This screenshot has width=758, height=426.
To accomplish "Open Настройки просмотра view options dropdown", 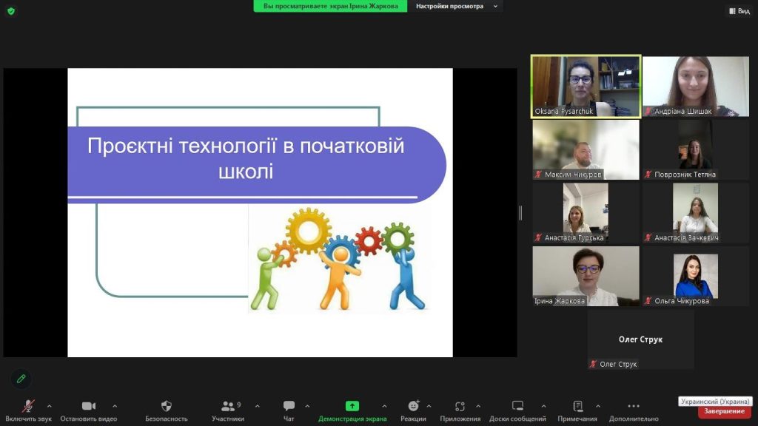I will coord(455,6).
